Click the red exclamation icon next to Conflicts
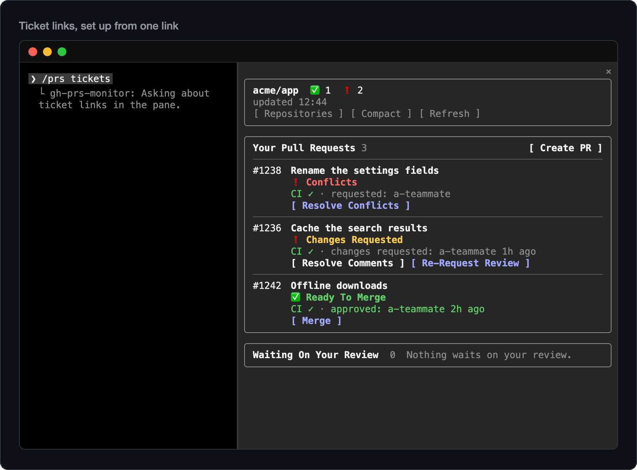The width and height of the screenshot is (637, 470). pyautogui.click(x=296, y=182)
